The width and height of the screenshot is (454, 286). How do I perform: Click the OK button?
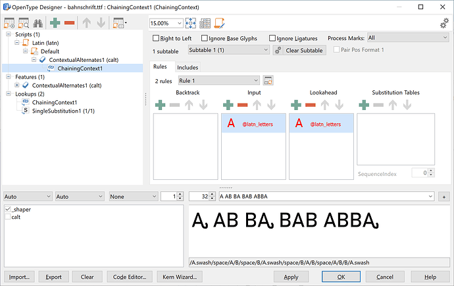pos(341,277)
